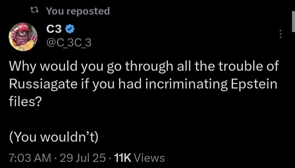Open the three-dot more options menu
This screenshot has width=295, height=168.
pos(280,34)
